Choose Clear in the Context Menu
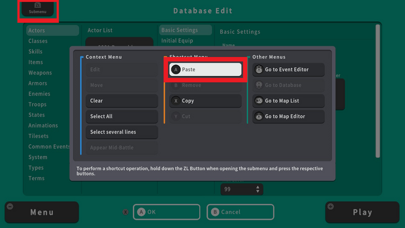The width and height of the screenshot is (405, 228). coord(122,101)
